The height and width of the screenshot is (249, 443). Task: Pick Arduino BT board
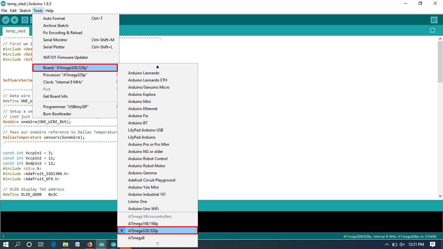[157, 123]
